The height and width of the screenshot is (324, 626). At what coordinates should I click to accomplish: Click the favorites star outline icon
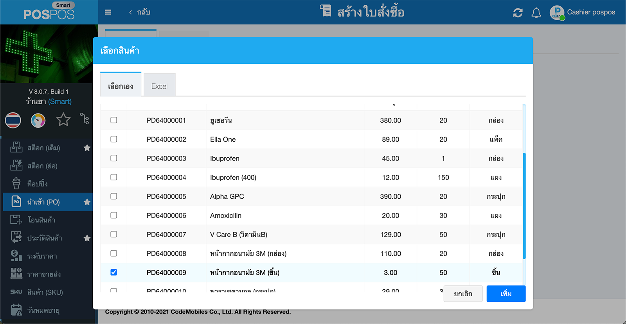tap(63, 119)
